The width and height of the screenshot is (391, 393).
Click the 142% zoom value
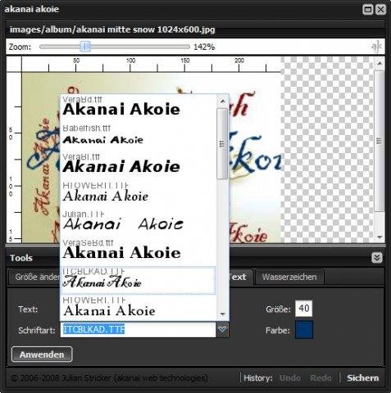pos(204,47)
